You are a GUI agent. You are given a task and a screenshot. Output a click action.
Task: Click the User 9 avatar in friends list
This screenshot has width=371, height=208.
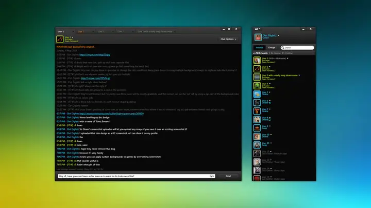point(257,128)
